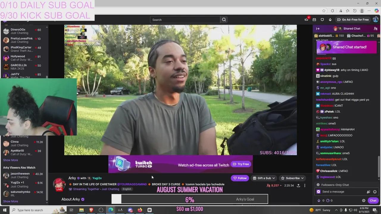Image resolution: width=381 pixels, height=214 pixels.
Task: Click the Twitch Search input field
Action: (x=185, y=20)
